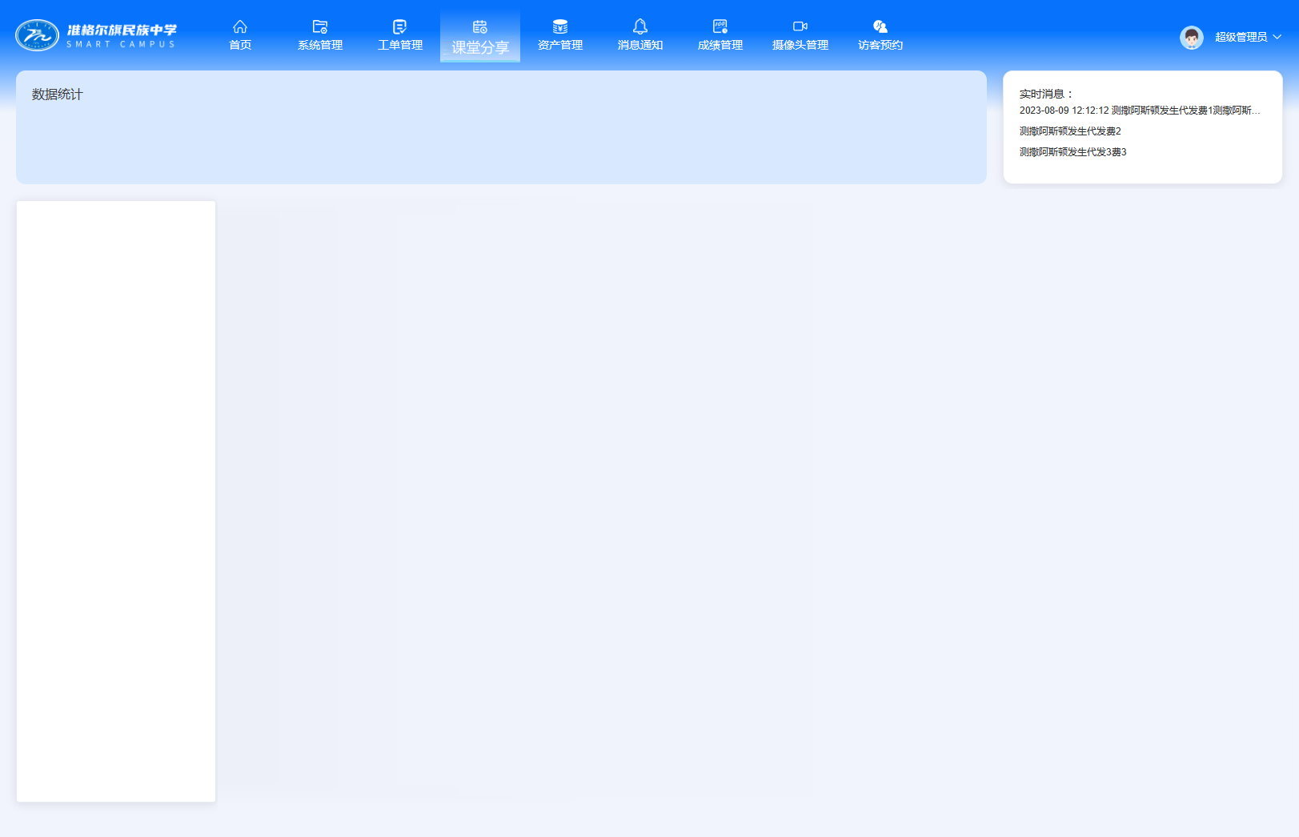
Task: Open system management folder icon
Action: coord(320,26)
